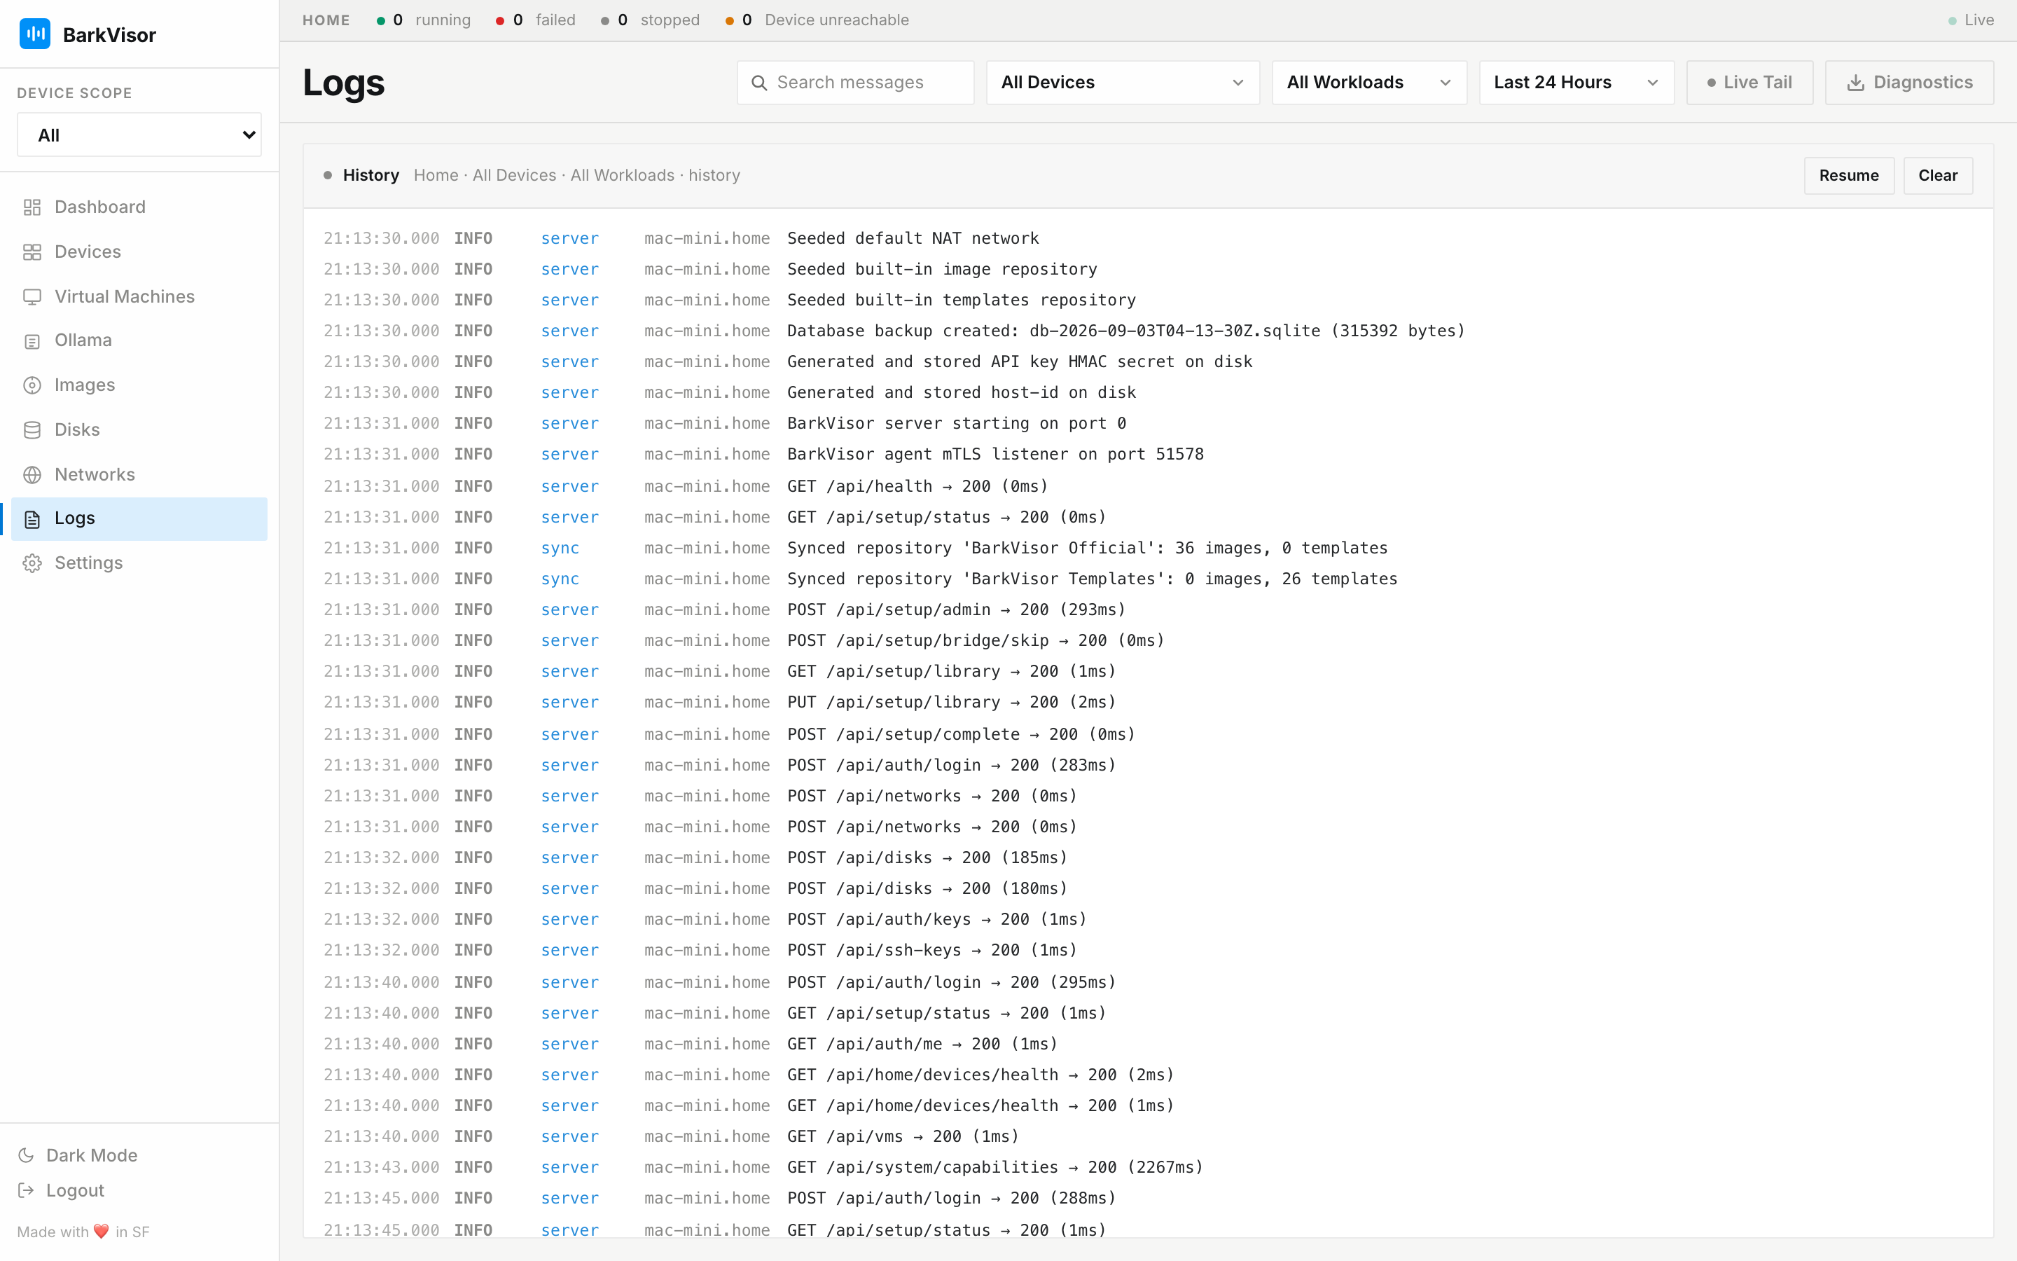The image size is (2017, 1261).
Task: Open the All Workloads filter dropdown
Action: [1368, 83]
